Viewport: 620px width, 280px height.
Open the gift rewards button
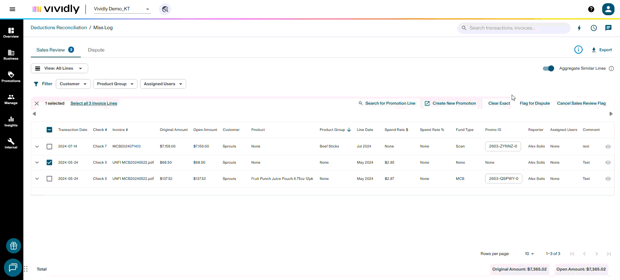coord(14,246)
